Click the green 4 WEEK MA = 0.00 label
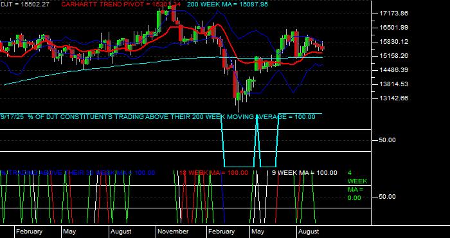This screenshot has width=450, height=238. (357, 185)
